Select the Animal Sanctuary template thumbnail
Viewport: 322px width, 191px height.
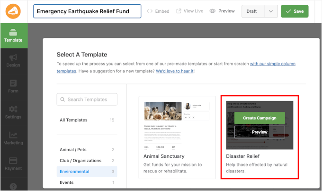(176, 123)
